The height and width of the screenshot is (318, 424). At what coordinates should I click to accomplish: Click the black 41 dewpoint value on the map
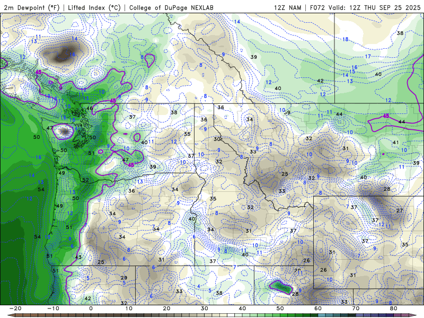(395, 143)
